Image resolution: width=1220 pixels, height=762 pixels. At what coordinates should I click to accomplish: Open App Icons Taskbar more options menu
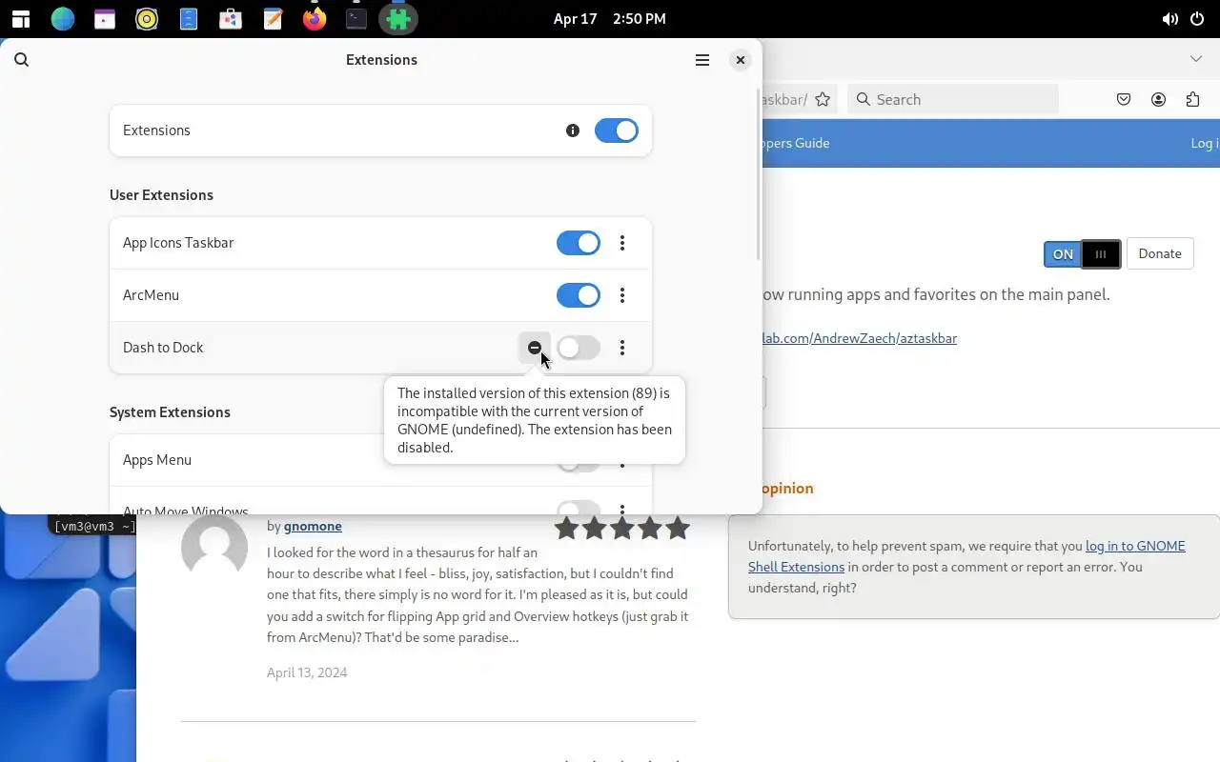622,243
